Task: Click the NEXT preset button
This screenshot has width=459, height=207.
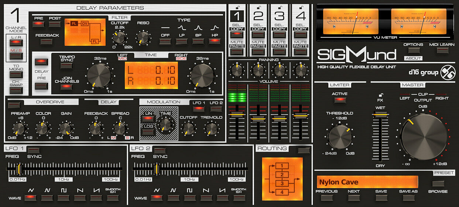Action: 354,198
